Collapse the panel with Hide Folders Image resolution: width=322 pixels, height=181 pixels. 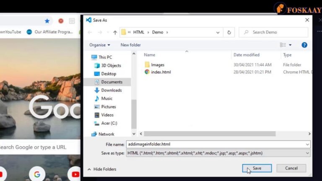(x=102, y=169)
